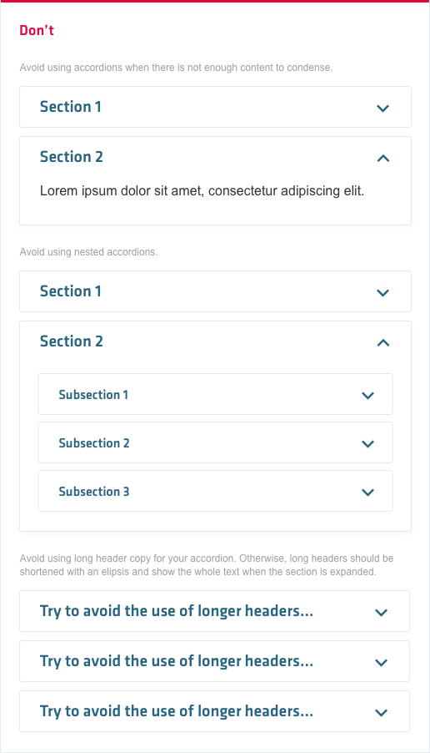Viewport: 430px width, 753px height.
Task: Collapse Section 2 chevron above Lorem ipsum text
Action: (x=383, y=158)
